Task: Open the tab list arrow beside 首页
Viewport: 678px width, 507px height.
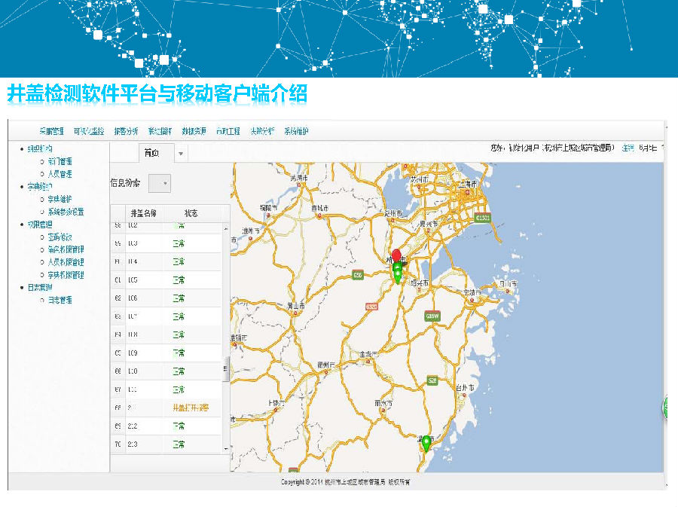Action: 181,154
